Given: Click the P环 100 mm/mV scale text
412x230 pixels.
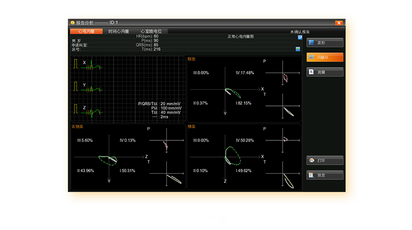Looking at the screenshot, I should click(166, 108).
